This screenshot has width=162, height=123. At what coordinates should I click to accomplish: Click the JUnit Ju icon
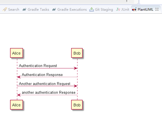pyautogui.click(x=118, y=9)
